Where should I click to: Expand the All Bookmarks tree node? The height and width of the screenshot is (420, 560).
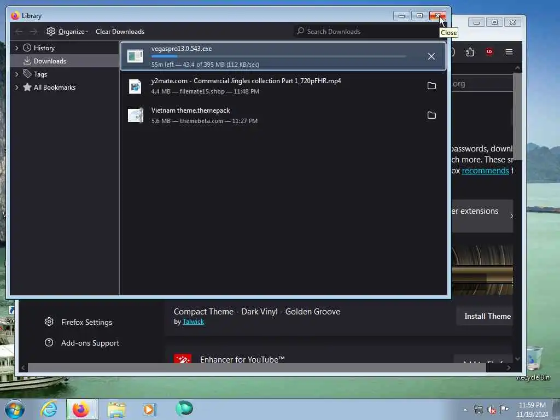(16, 87)
